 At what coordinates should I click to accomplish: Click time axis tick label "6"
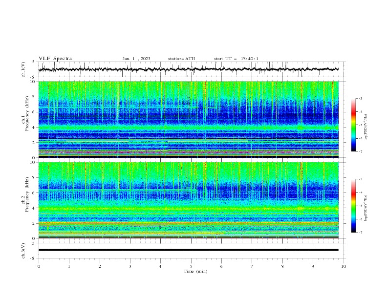click(221, 266)
